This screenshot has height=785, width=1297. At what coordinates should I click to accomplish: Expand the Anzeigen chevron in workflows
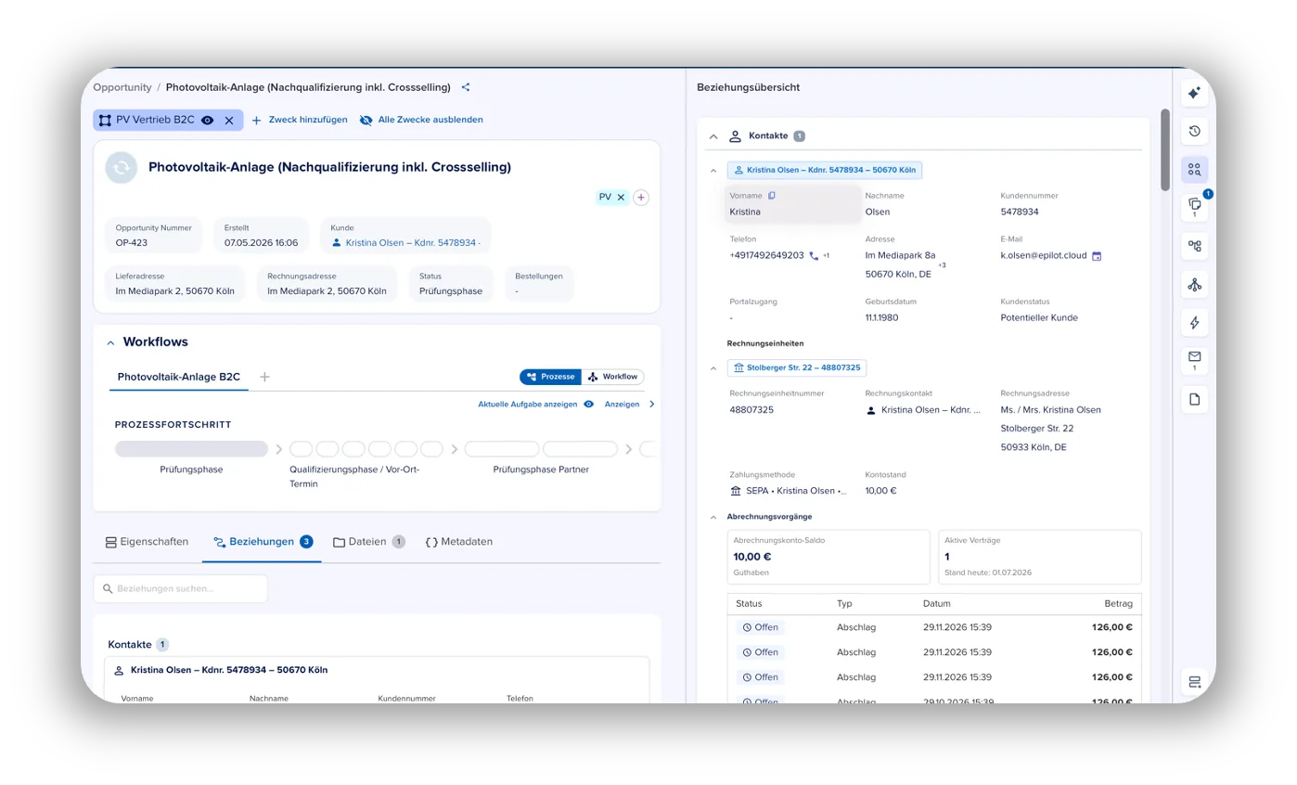[651, 405]
